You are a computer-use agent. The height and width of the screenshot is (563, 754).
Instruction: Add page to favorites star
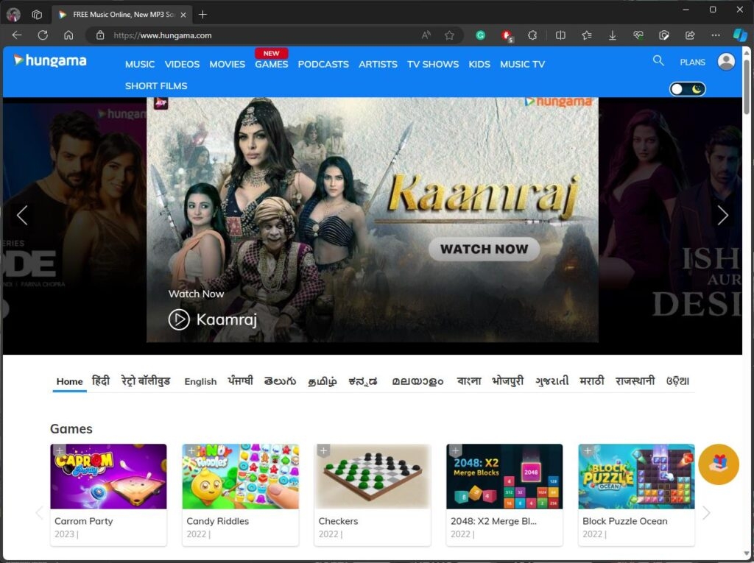click(449, 35)
